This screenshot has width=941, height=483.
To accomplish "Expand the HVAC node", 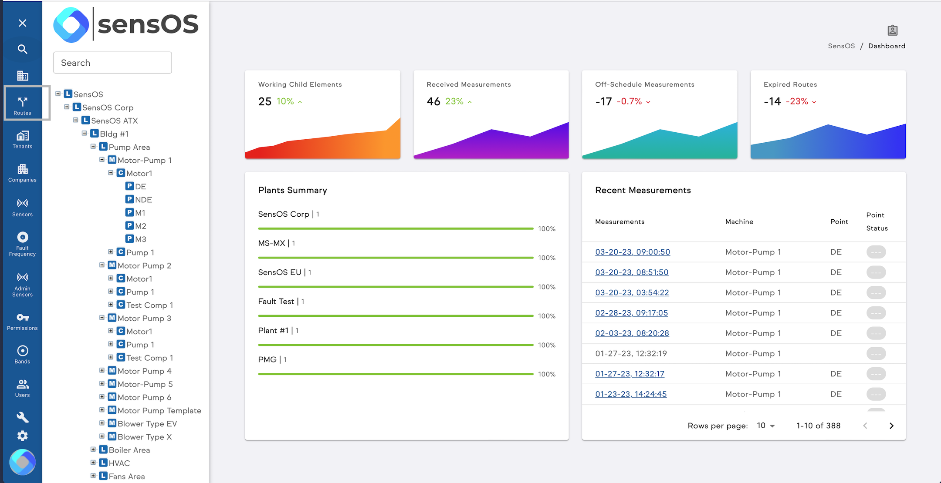I will click(x=93, y=462).
